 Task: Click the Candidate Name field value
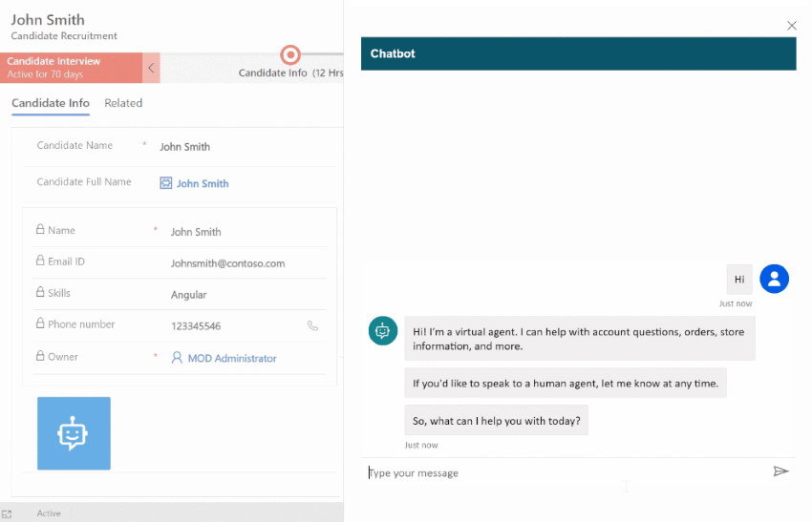coord(185,147)
